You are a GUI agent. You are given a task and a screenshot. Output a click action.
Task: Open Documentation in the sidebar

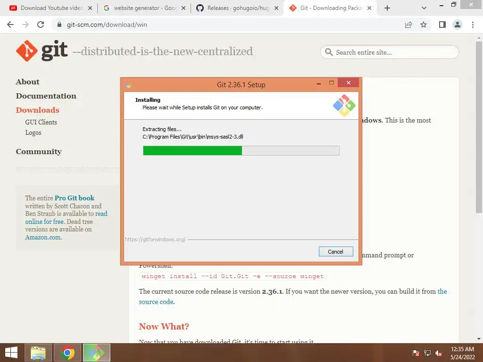tap(46, 96)
